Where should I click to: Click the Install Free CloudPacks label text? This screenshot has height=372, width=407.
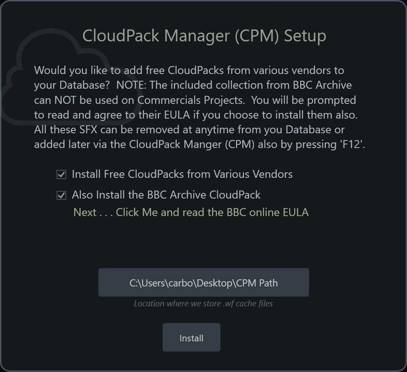182,174
